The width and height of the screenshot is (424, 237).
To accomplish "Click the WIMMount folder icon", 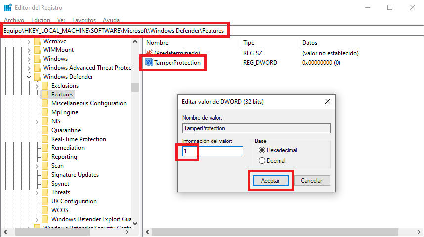I will pyautogui.click(x=38, y=50).
